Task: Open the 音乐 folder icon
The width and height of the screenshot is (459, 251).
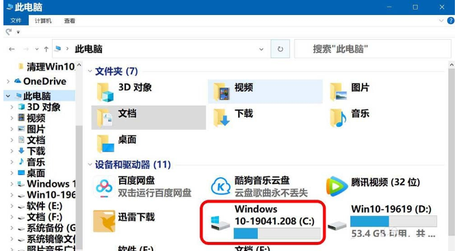Action: click(x=338, y=118)
